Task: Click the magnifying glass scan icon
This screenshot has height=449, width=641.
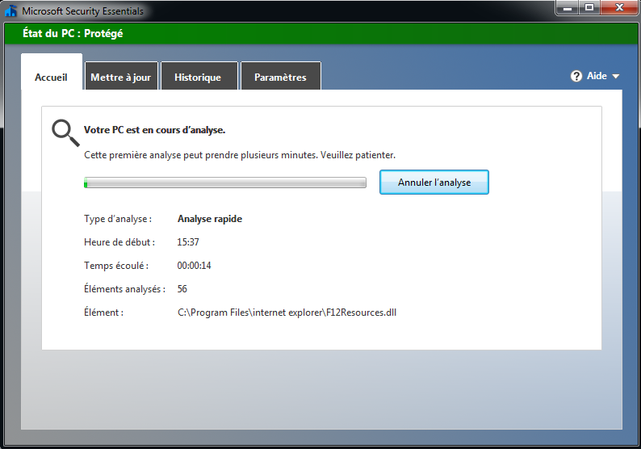Action: pos(65,132)
